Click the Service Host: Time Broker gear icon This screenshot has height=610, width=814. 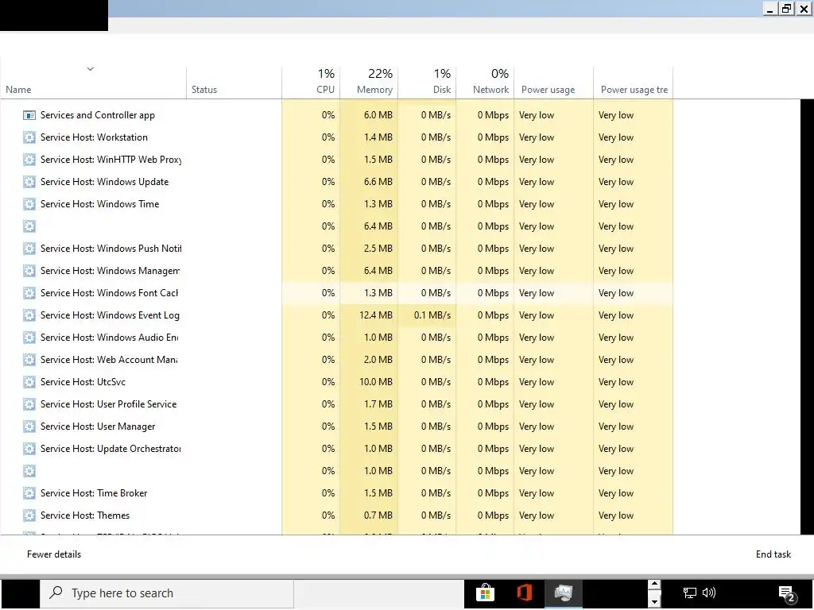(x=29, y=493)
